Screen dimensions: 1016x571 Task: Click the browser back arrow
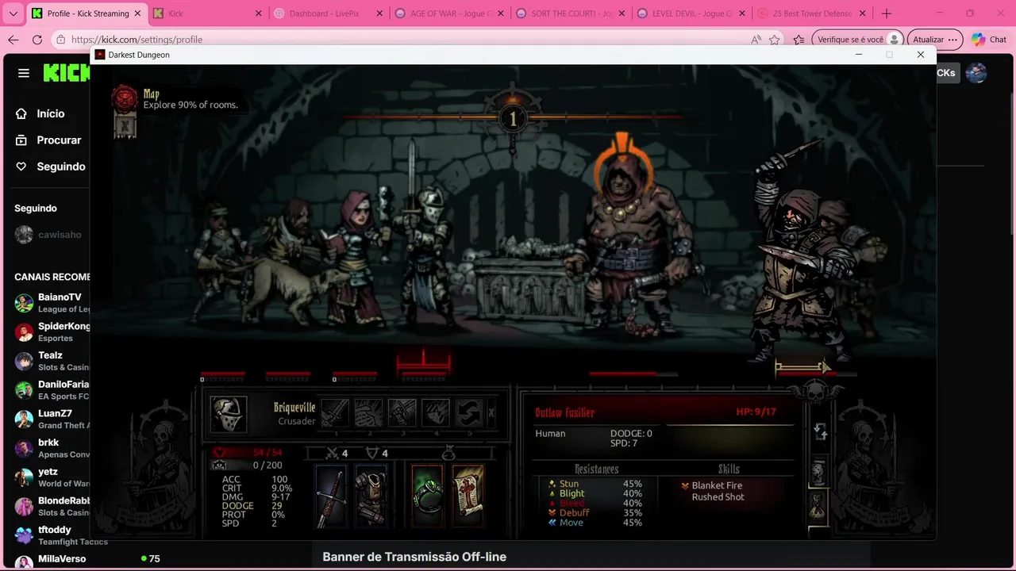[x=13, y=40]
